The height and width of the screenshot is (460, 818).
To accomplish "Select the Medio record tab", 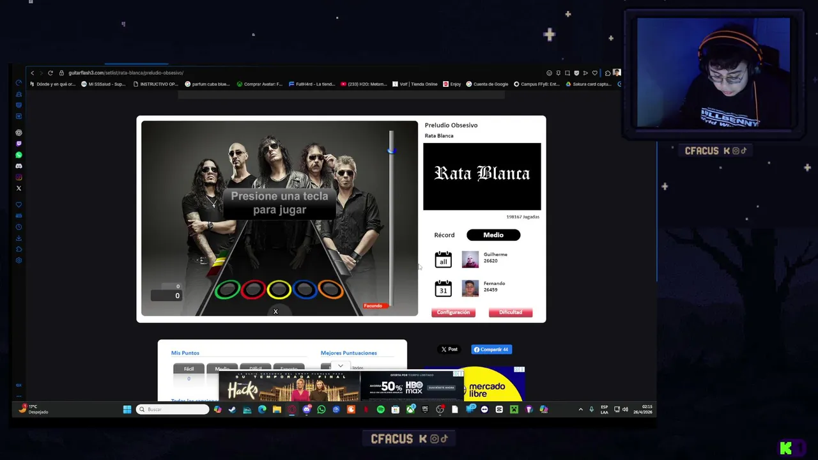I will pyautogui.click(x=493, y=235).
